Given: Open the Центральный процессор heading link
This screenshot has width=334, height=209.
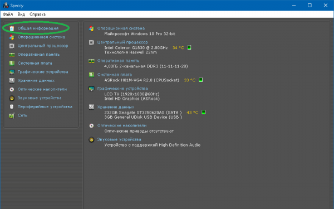Looking at the screenshot, I should click(122, 42).
